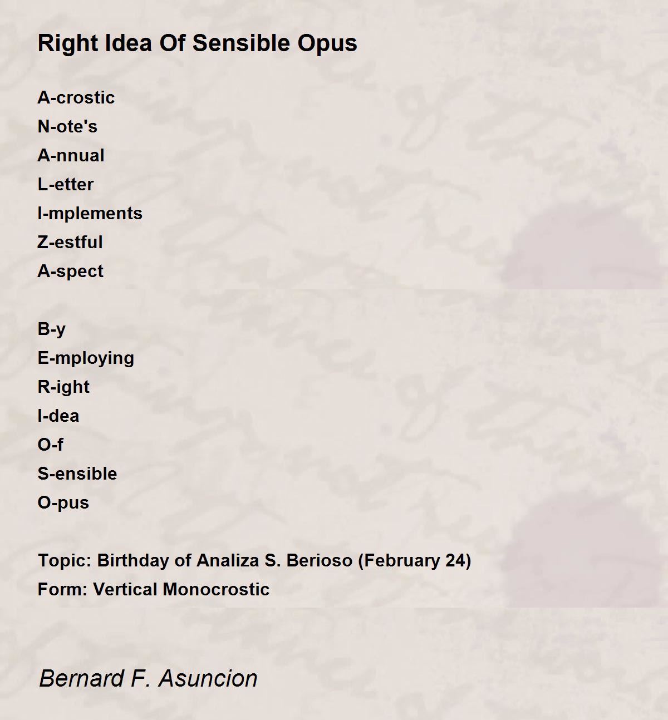Viewport: 668px width, 720px height.
Task: Click the line I-mplements
Action: 90,213
